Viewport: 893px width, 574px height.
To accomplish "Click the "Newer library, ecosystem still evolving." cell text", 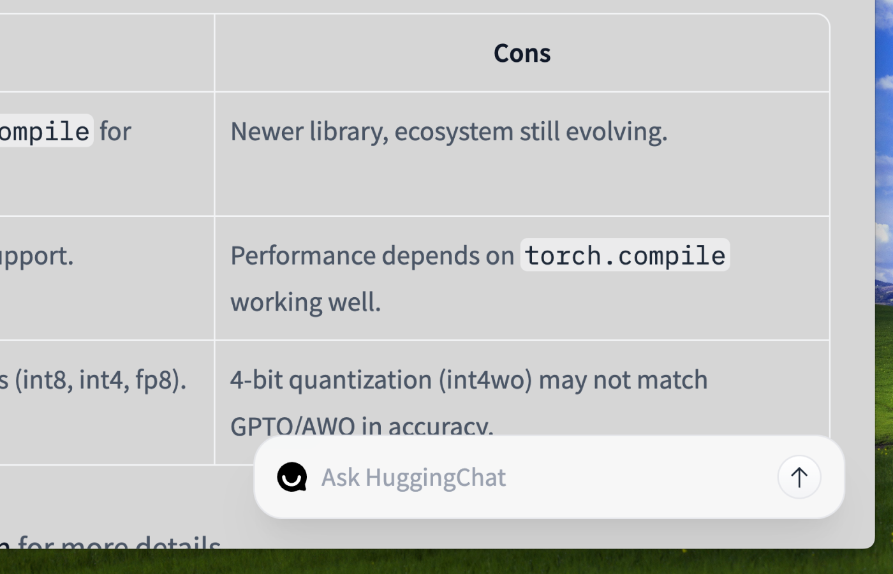I will pos(448,131).
